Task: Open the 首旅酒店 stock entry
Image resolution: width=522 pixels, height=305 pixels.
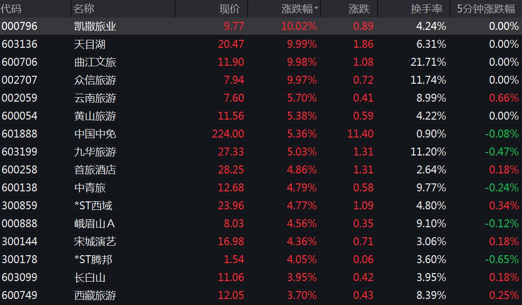Action: [x=261, y=170]
